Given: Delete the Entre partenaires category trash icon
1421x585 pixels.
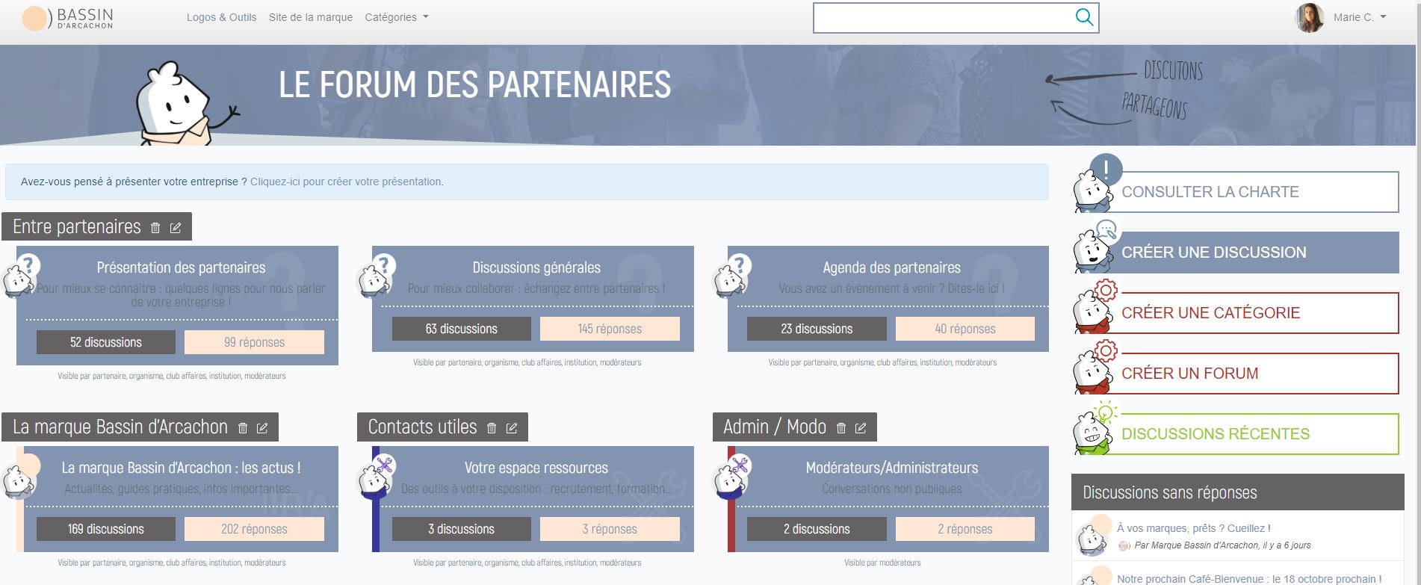Looking at the screenshot, I should pyautogui.click(x=155, y=228).
